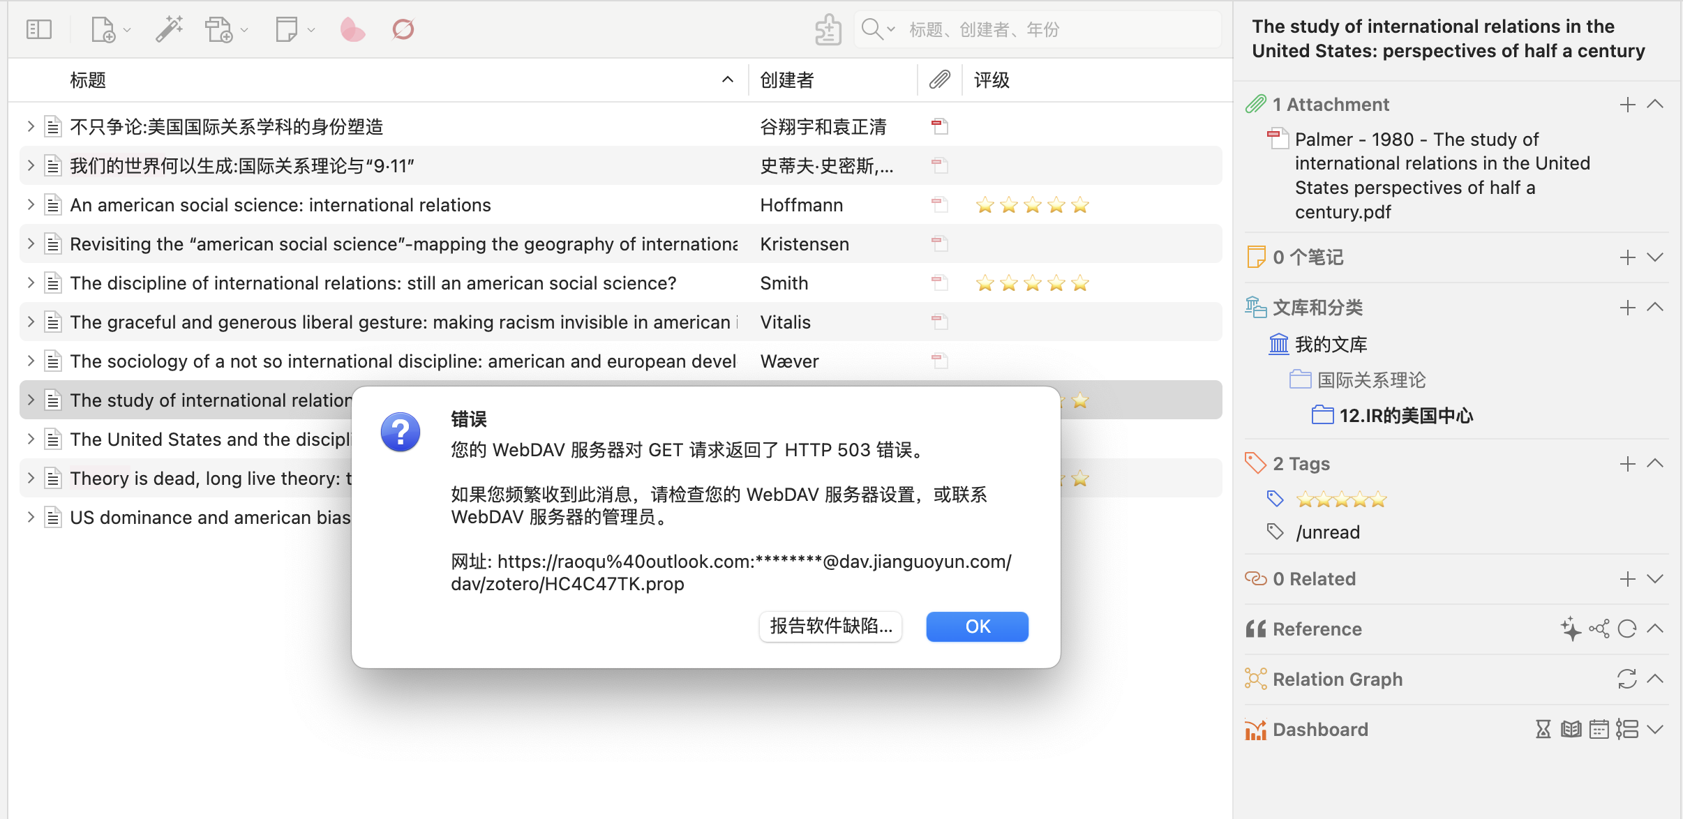The image size is (1683, 819).
Task: Click the red crossed-circle toolbar icon
Action: pos(403,29)
